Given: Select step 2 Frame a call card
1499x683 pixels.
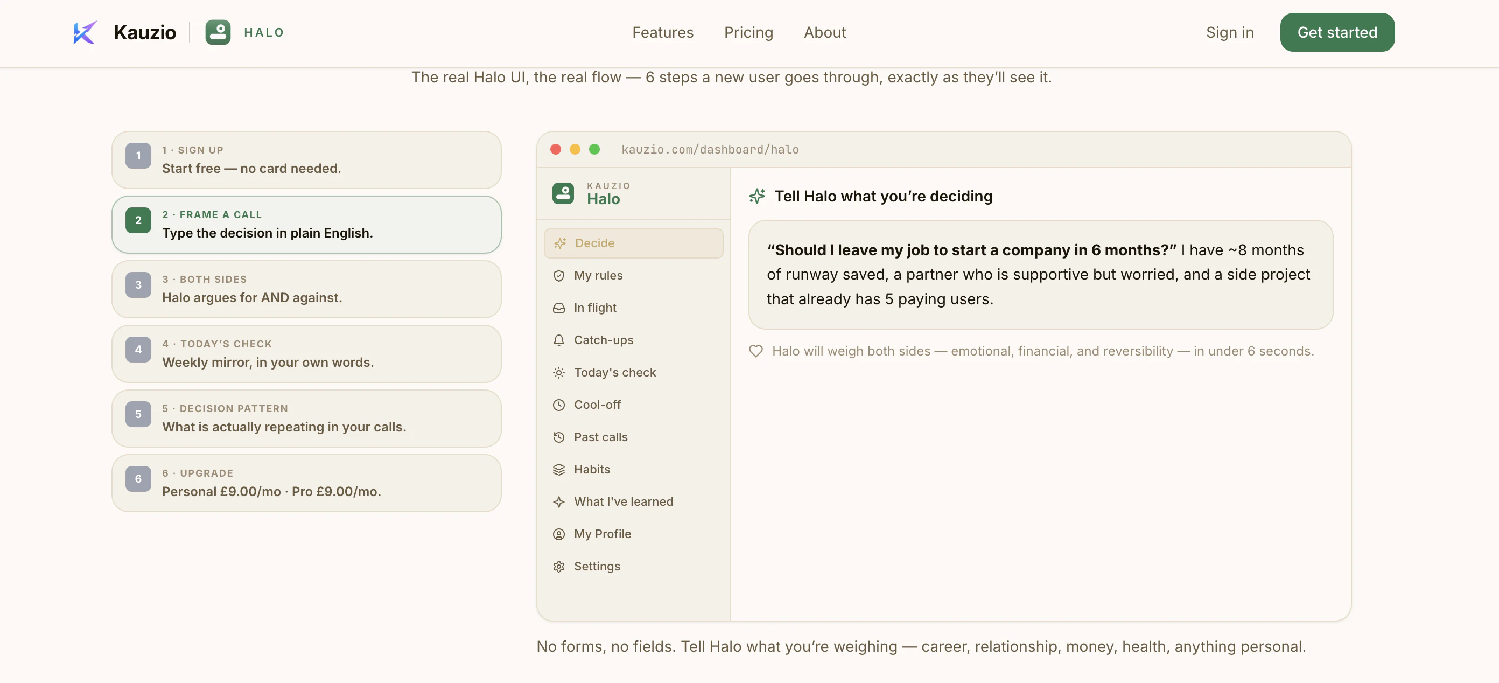Looking at the screenshot, I should click(x=307, y=225).
